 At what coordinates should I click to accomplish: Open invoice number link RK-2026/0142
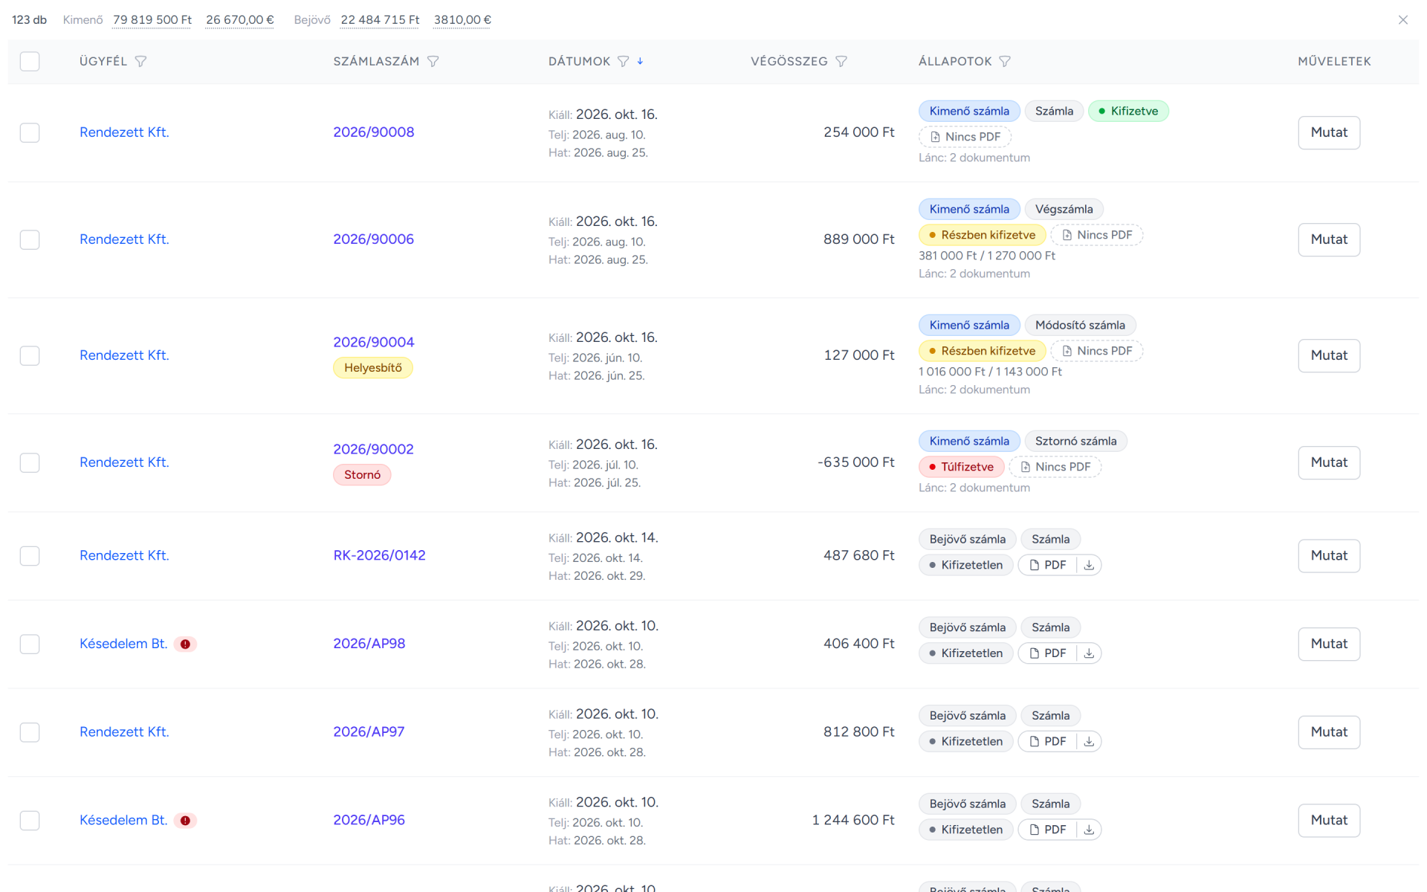click(x=379, y=556)
